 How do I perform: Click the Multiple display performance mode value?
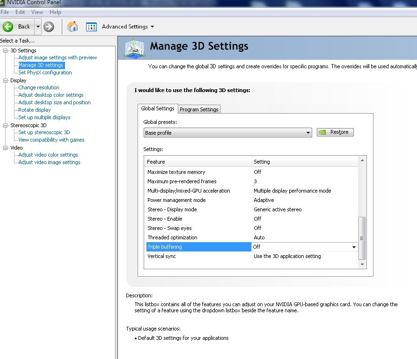click(x=292, y=191)
